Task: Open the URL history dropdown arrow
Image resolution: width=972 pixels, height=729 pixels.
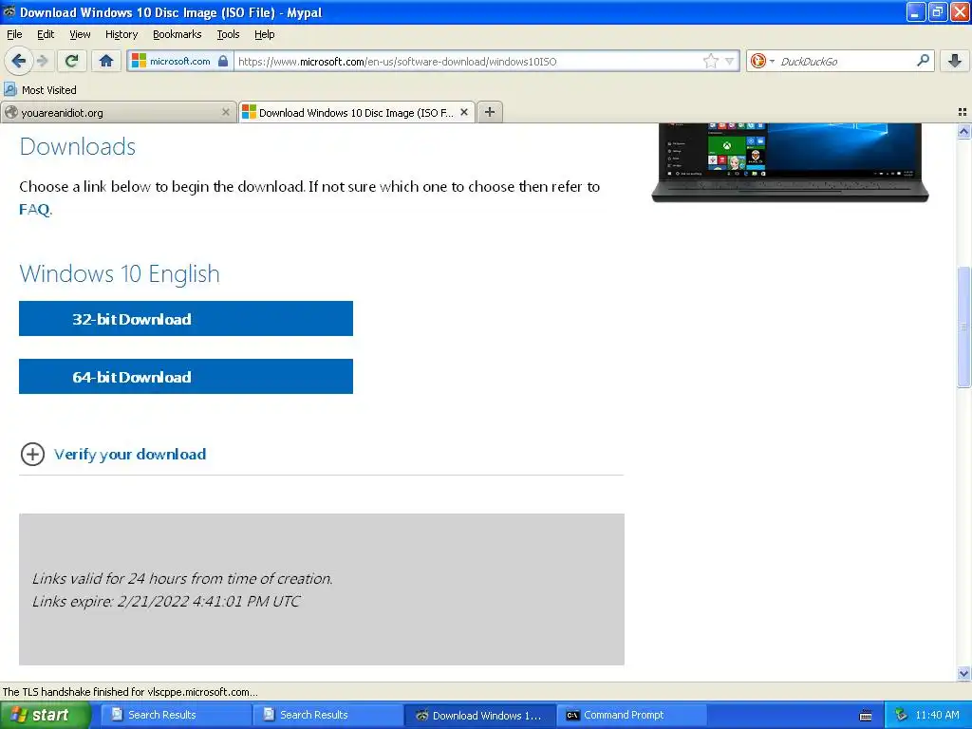Action: 730,62
